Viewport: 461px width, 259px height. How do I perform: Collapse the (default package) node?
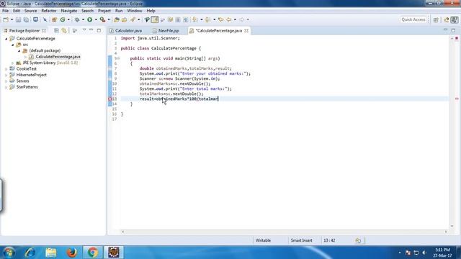click(x=19, y=51)
